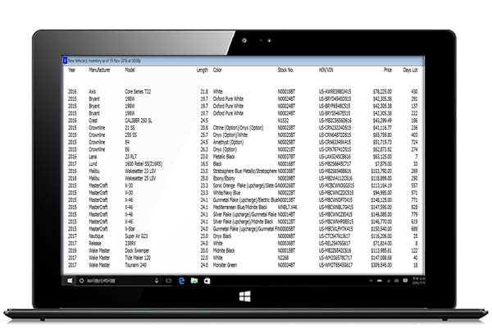The height and width of the screenshot is (334, 492).
Task: Click the taskbar clock
Action: point(418,281)
